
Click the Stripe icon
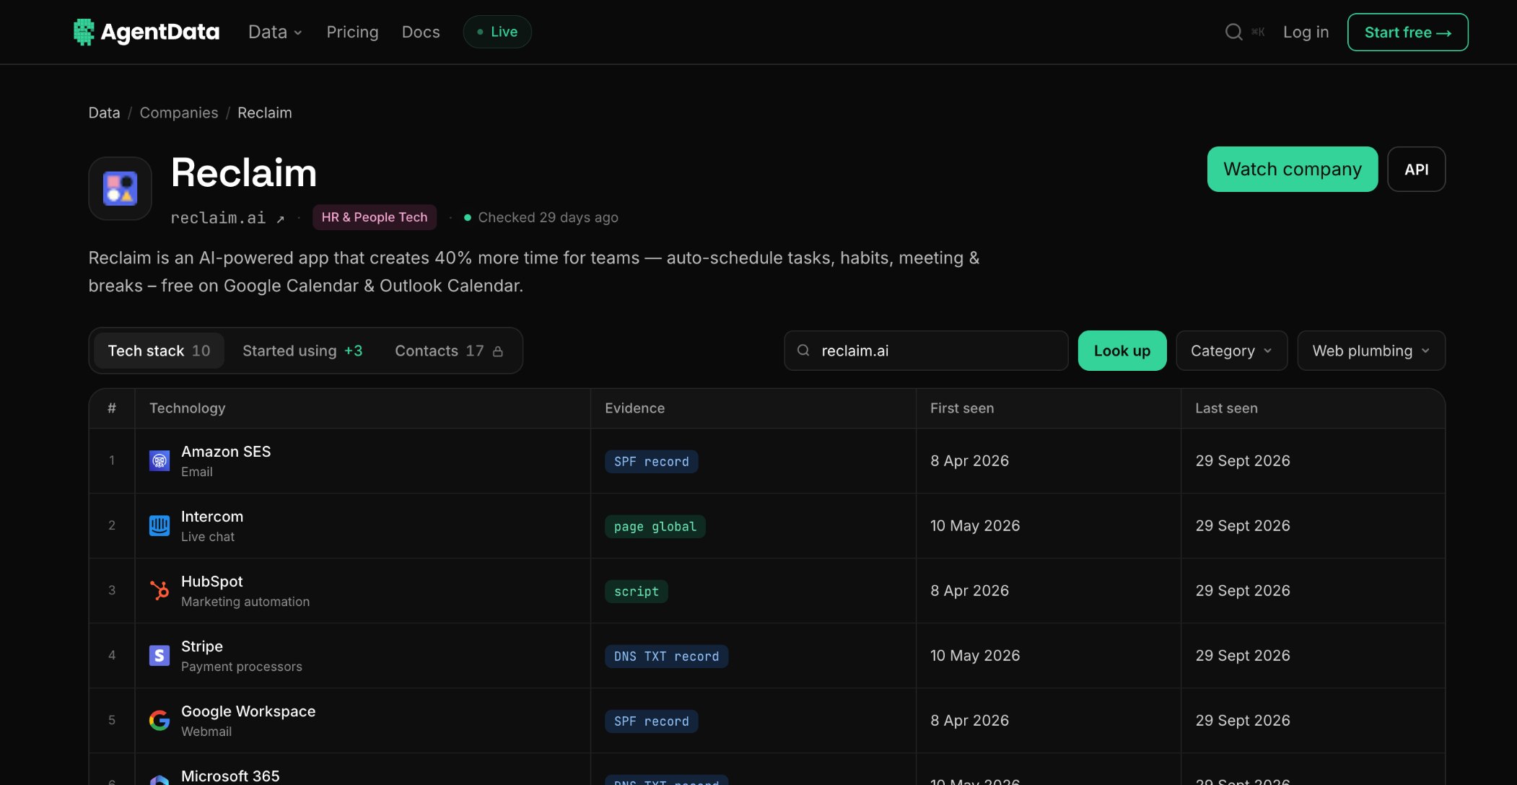[159, 655]
